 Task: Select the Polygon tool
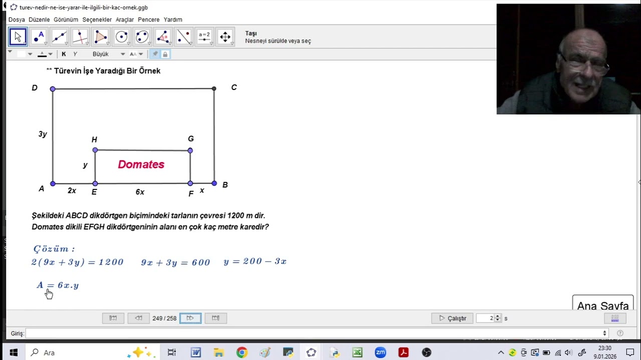click(101, 37)
